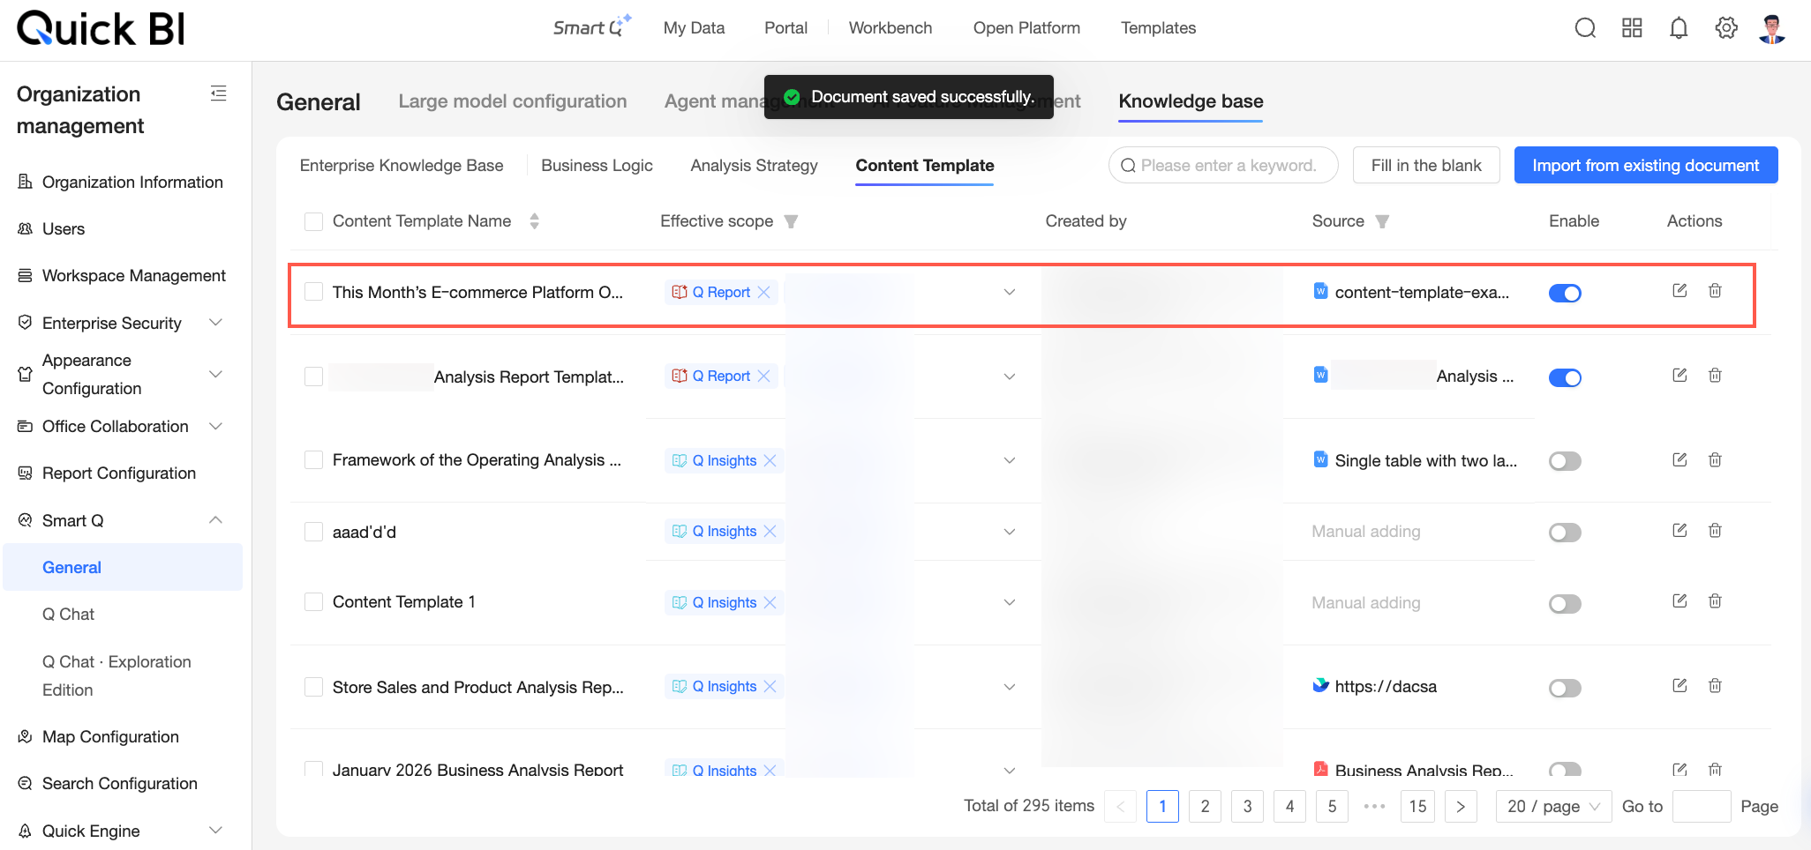Edit the aaad'd'd template
The width and height of the screenshot is (1811, 850).
click(x=1679, y=531)
